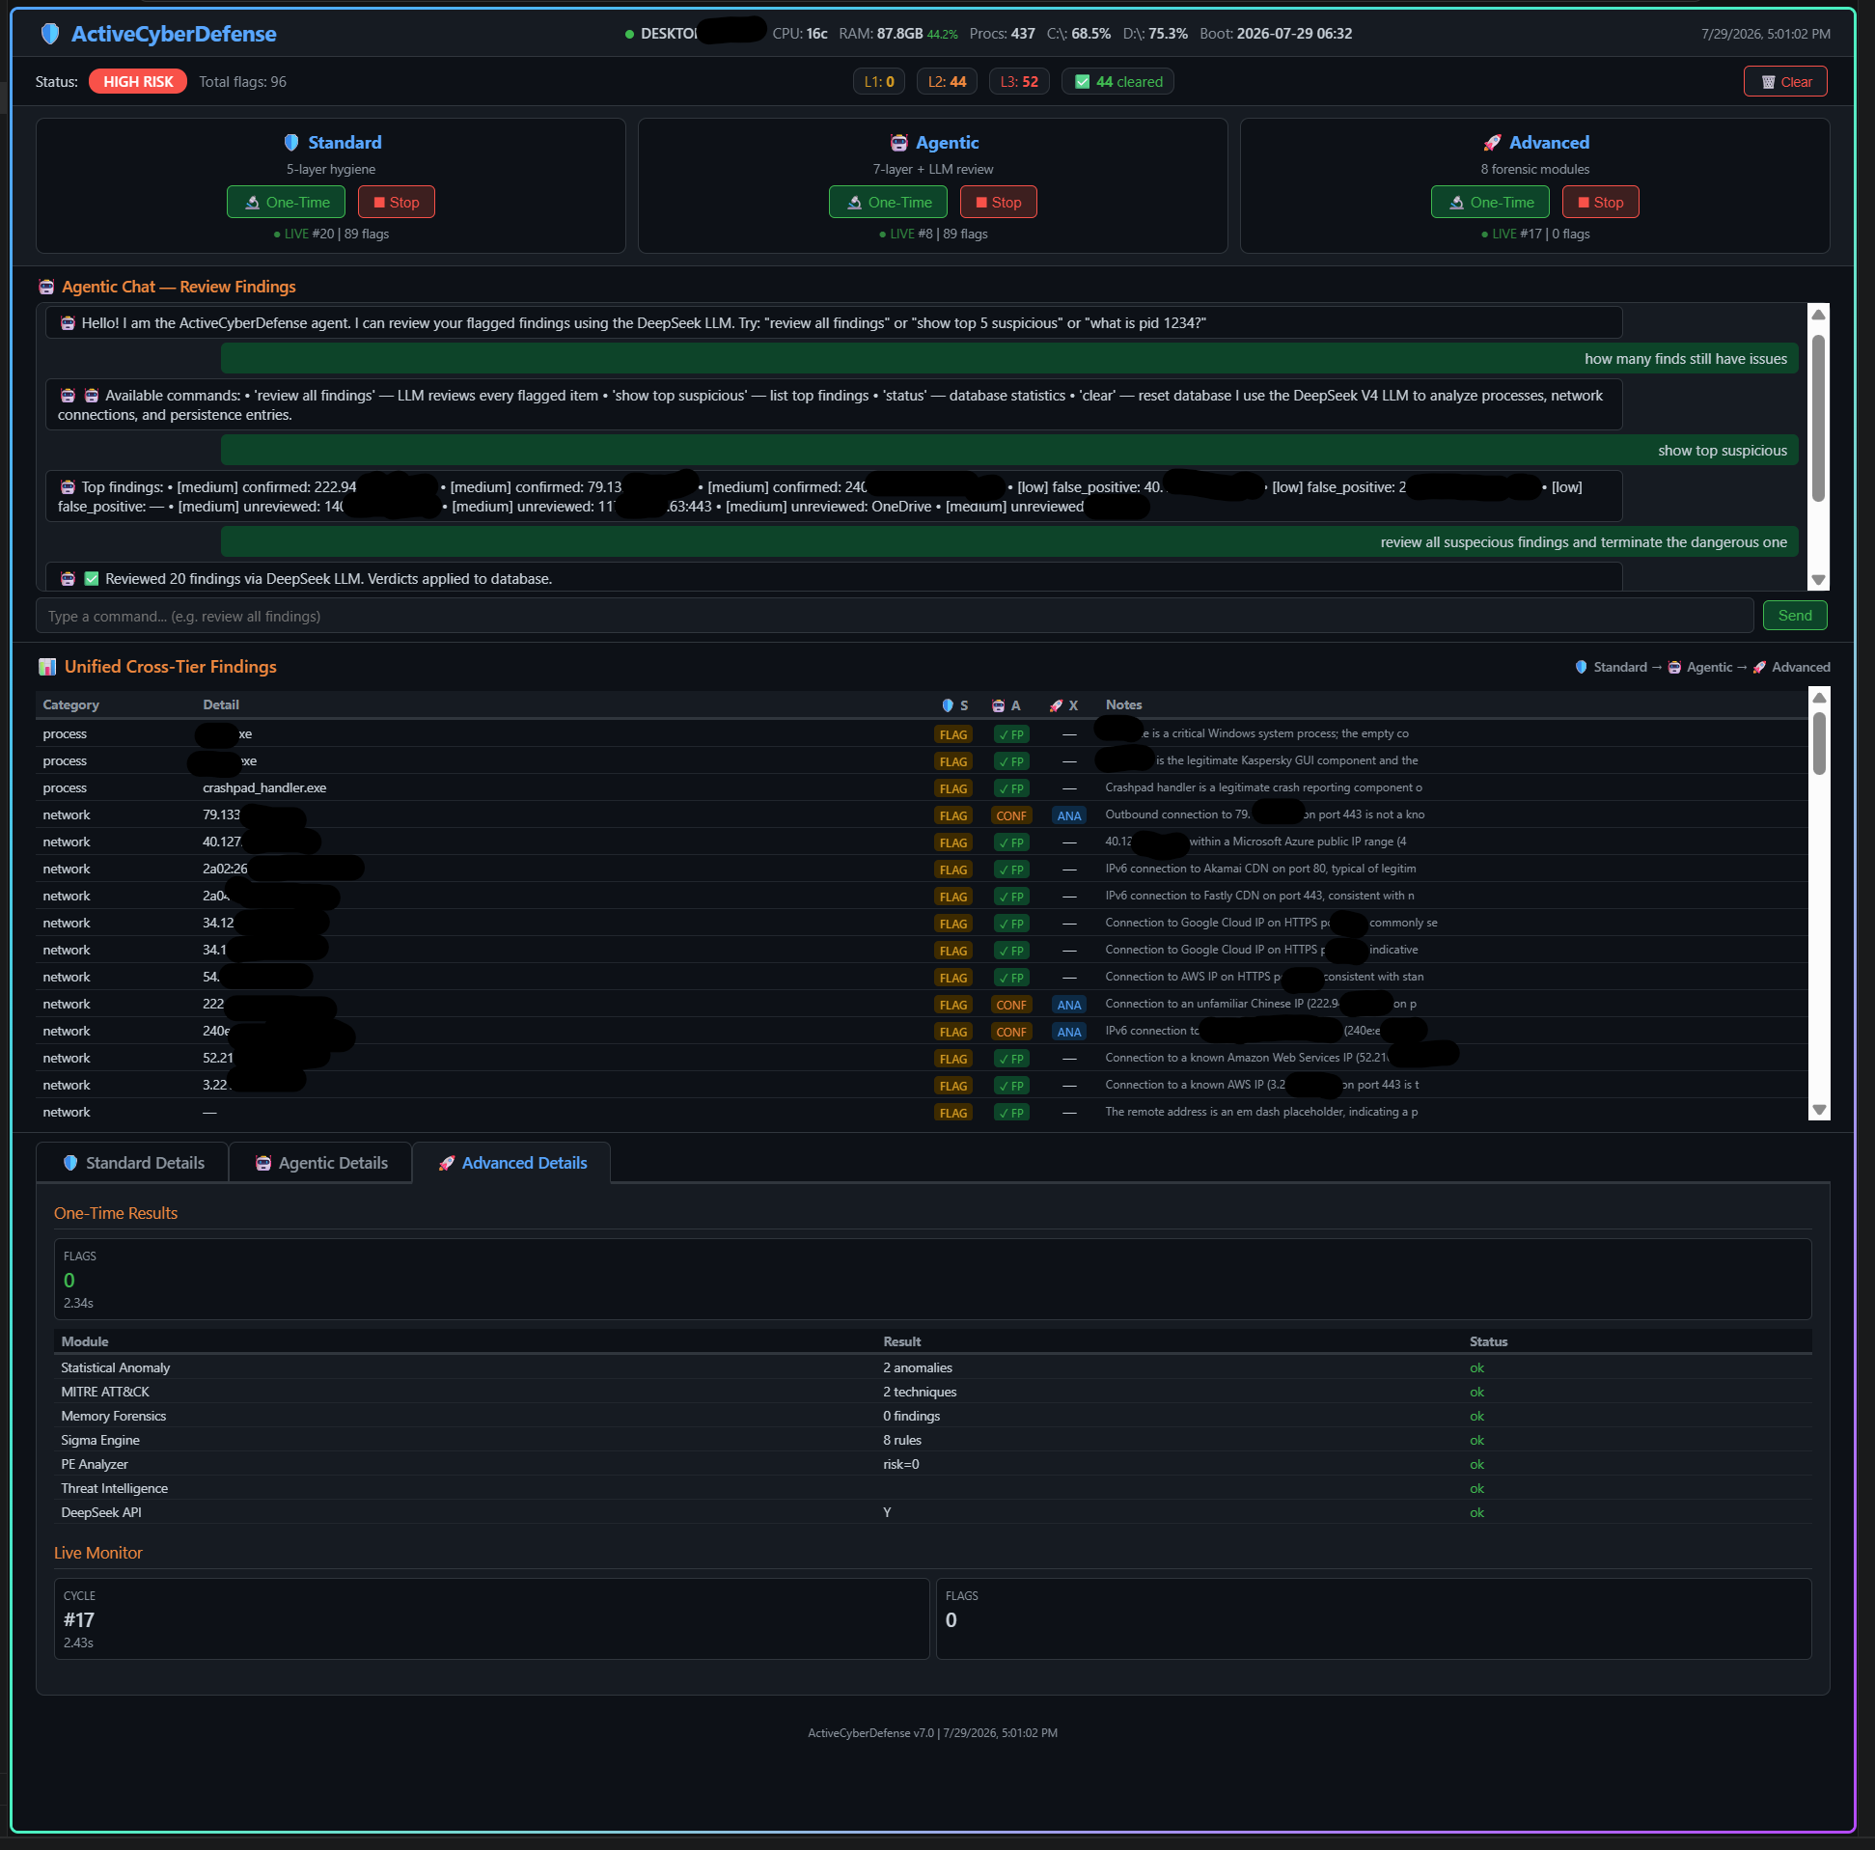The height and width of the screenshot is (1850, 1875).
Task: Click the ActiveCyberDefense shield logo icon
Action: (x=49, y=34)
